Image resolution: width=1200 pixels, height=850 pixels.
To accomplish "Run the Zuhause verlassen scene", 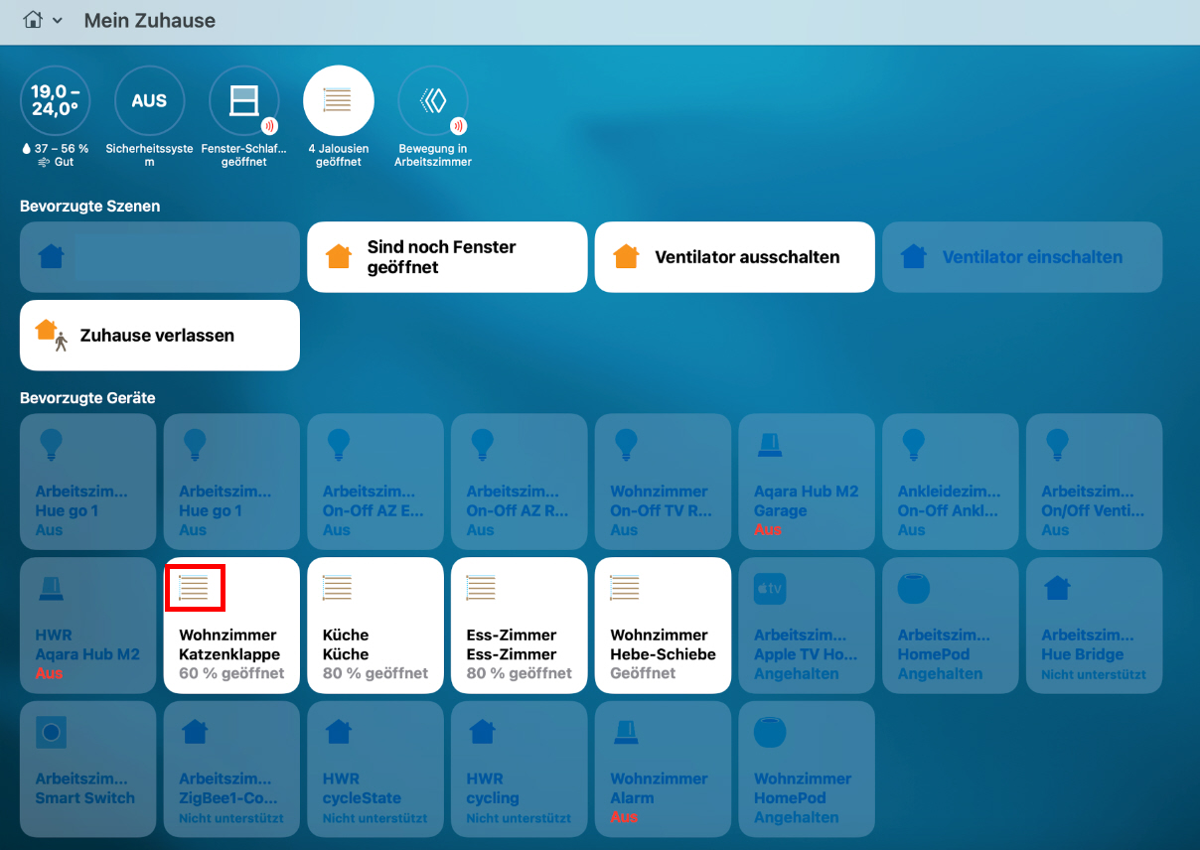I will (160, 336).
